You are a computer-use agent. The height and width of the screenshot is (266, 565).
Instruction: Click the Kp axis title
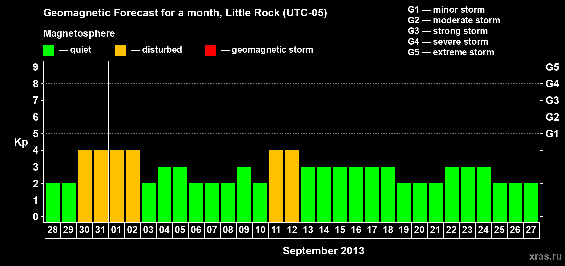pos(21,142)
